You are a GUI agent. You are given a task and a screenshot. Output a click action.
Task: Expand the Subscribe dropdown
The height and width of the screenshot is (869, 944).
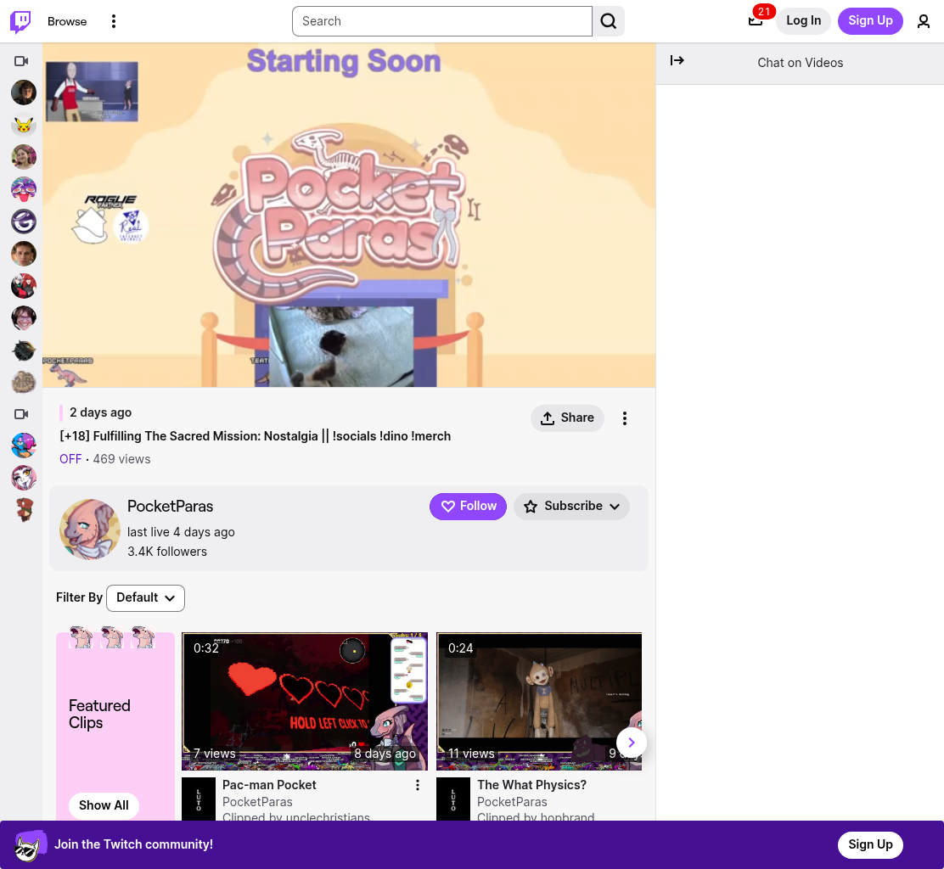[571, 506]
